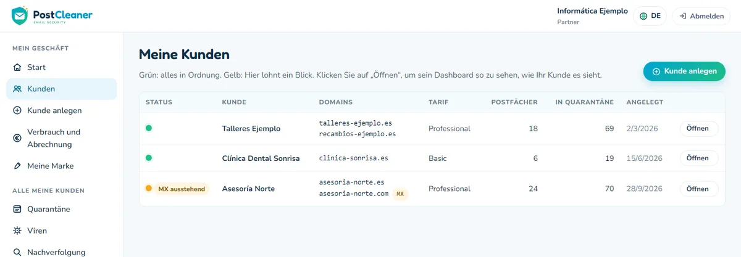Click the Basic tariff cell

[438, 158]
